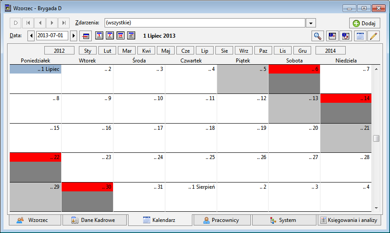Open the System tab
Image resolution: width=390 pixels, height=233 pixels.
(284, 220)
